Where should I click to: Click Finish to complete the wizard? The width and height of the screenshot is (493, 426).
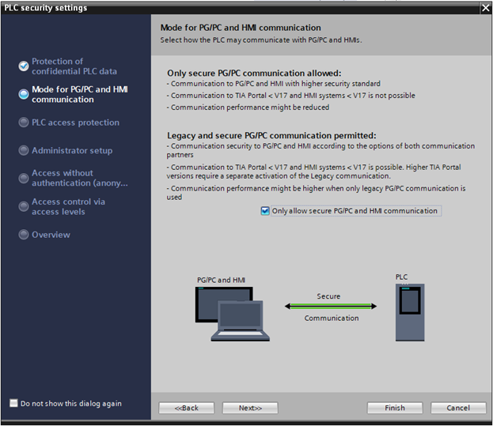click(x=394, y=408)
